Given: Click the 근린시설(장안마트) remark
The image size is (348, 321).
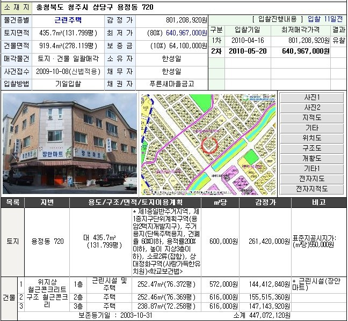Looking at the screenshot, I should [x=316, y=284].
